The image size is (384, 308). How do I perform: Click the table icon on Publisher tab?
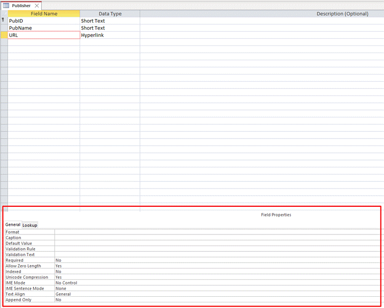tap(7, 5)
